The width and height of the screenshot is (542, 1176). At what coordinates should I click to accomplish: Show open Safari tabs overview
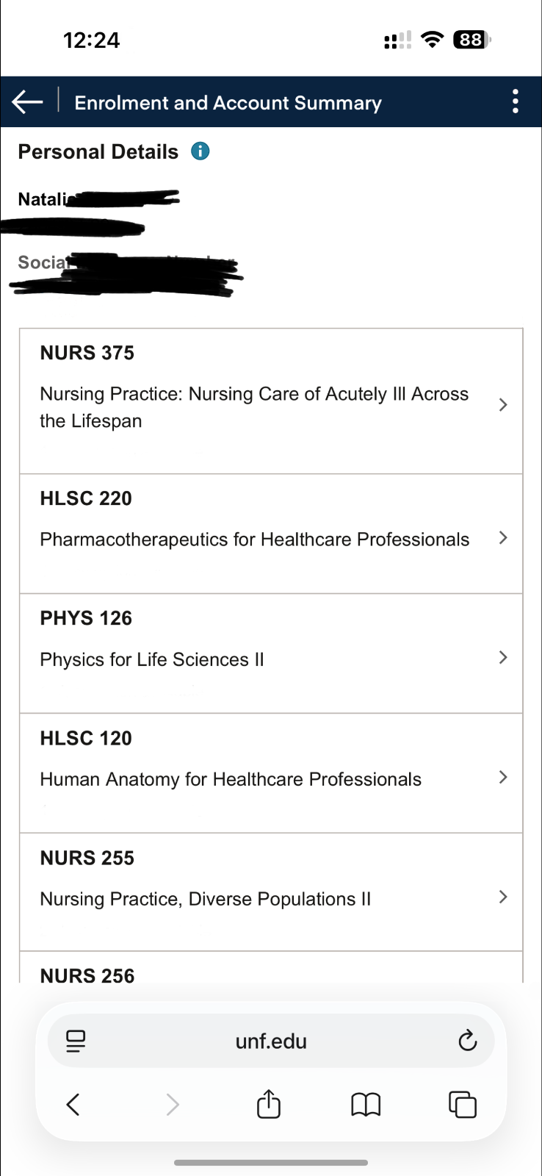(462, 1104)
